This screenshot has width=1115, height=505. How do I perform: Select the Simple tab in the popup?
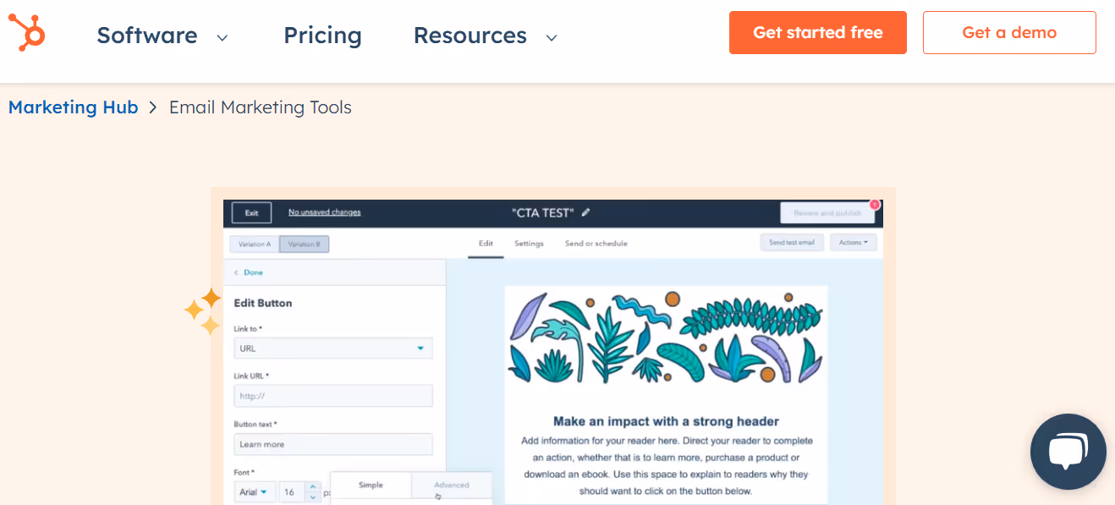point(371,486)
